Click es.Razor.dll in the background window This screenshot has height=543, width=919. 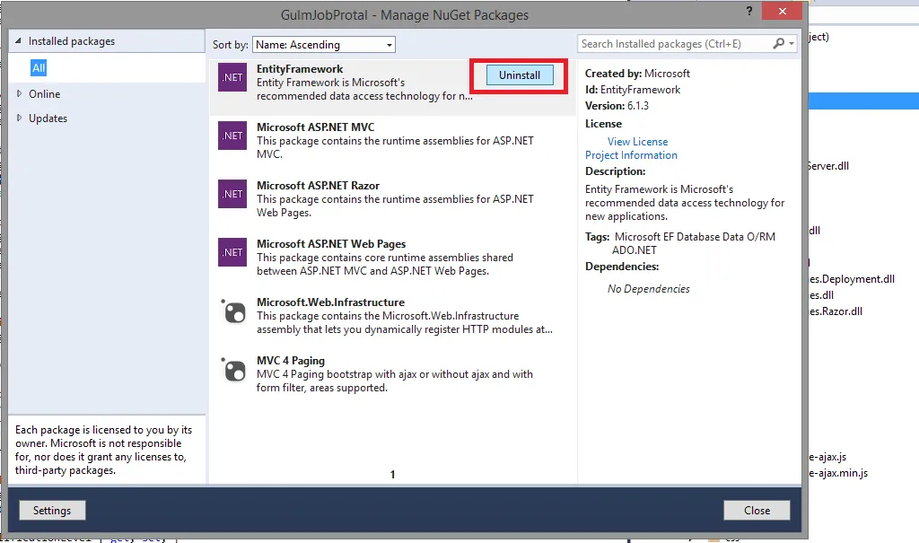836,311
